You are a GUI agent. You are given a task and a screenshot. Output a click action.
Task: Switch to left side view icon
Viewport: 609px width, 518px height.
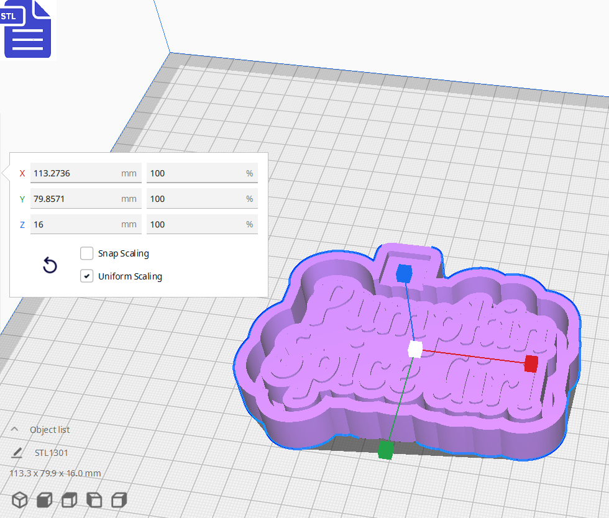pos(94,499)
